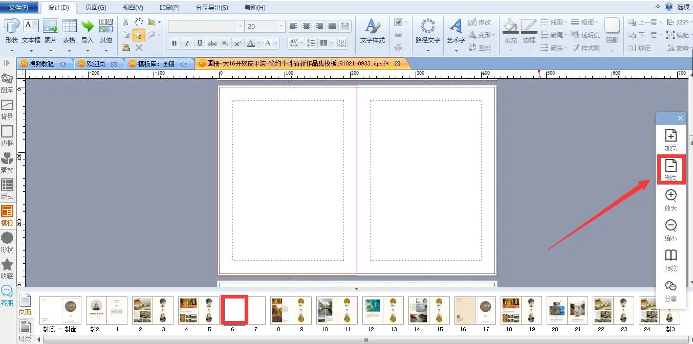693x344 pixels.
Task: Select the 封底-封面 cover thumbnail
Action: click(60, 310)
